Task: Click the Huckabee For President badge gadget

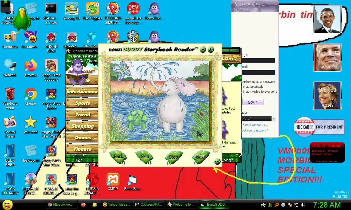Action: click(319, 127)
